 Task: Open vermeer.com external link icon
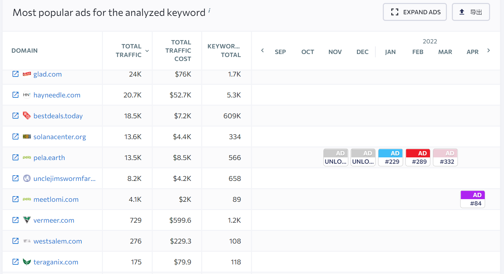pos(16,220)
